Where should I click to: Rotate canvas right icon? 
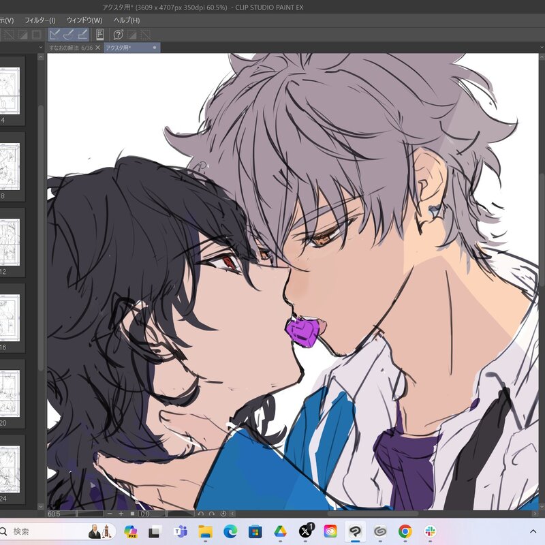coord(212,514)
